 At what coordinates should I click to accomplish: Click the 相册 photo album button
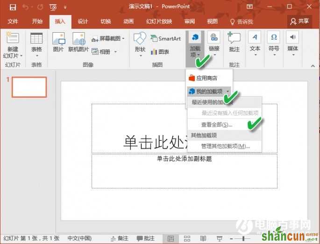click(101, 52)
